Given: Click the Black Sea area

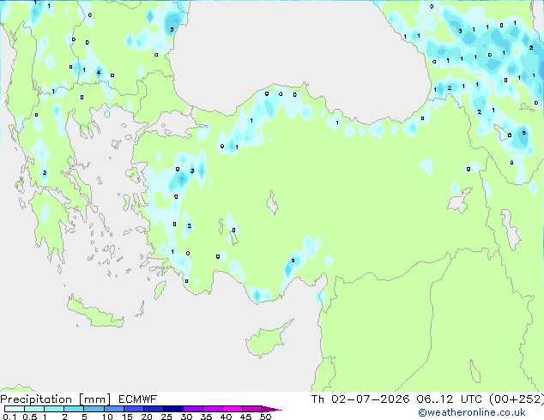Looking at the screenshot, I should [299, 52].
